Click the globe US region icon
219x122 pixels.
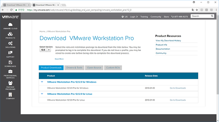coord(123,17)
